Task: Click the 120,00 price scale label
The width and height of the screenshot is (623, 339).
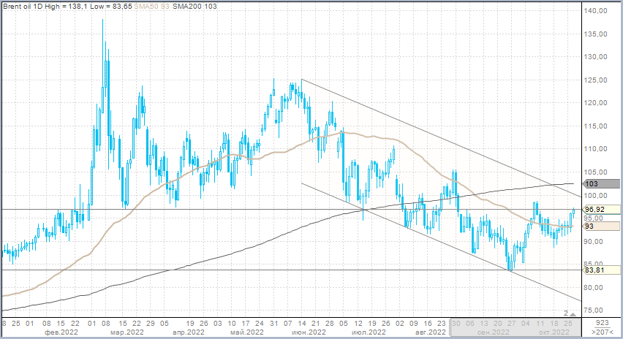Action: coord(598,103)
